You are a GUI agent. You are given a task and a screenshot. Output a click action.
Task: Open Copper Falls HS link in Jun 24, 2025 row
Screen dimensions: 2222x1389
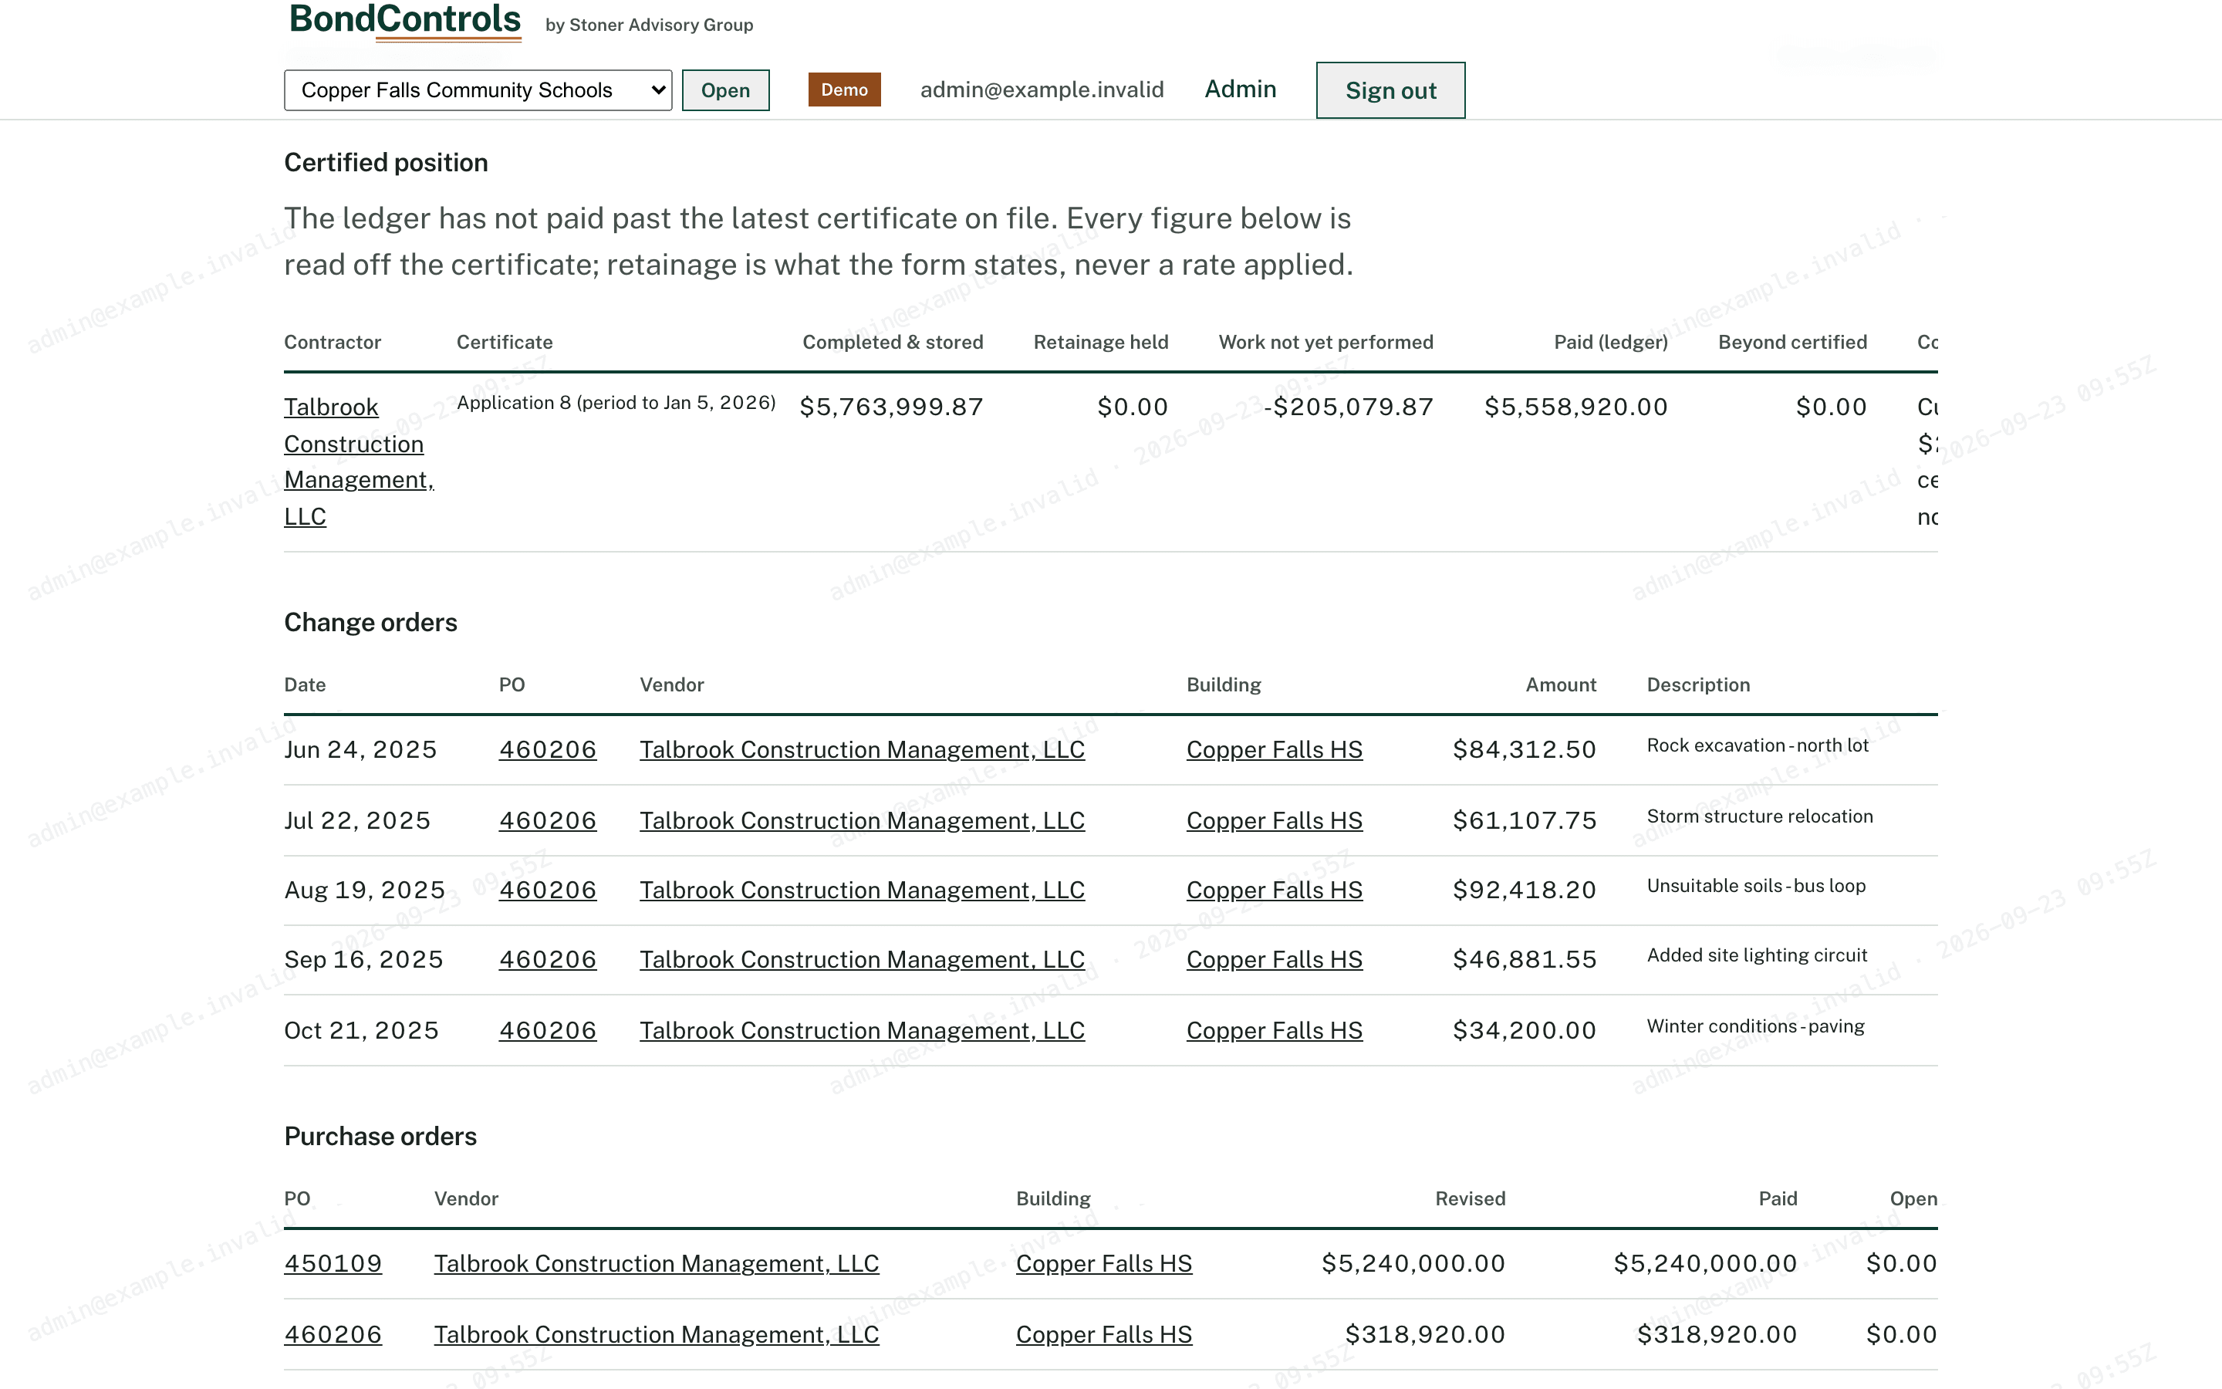[x=1275, y=749]
